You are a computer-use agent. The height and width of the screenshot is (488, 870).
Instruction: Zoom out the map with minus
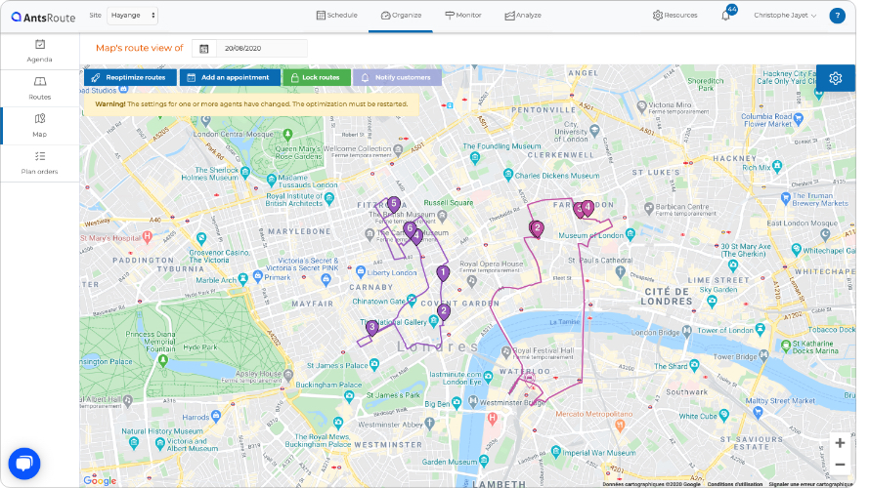[x=840, y=465]
